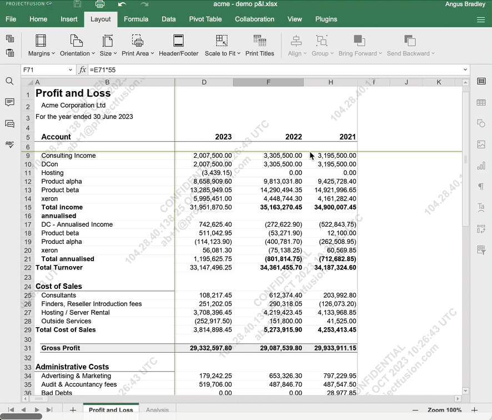
Task: Open the cell name box dropdown arrow
Action: (x=71, y=70)
